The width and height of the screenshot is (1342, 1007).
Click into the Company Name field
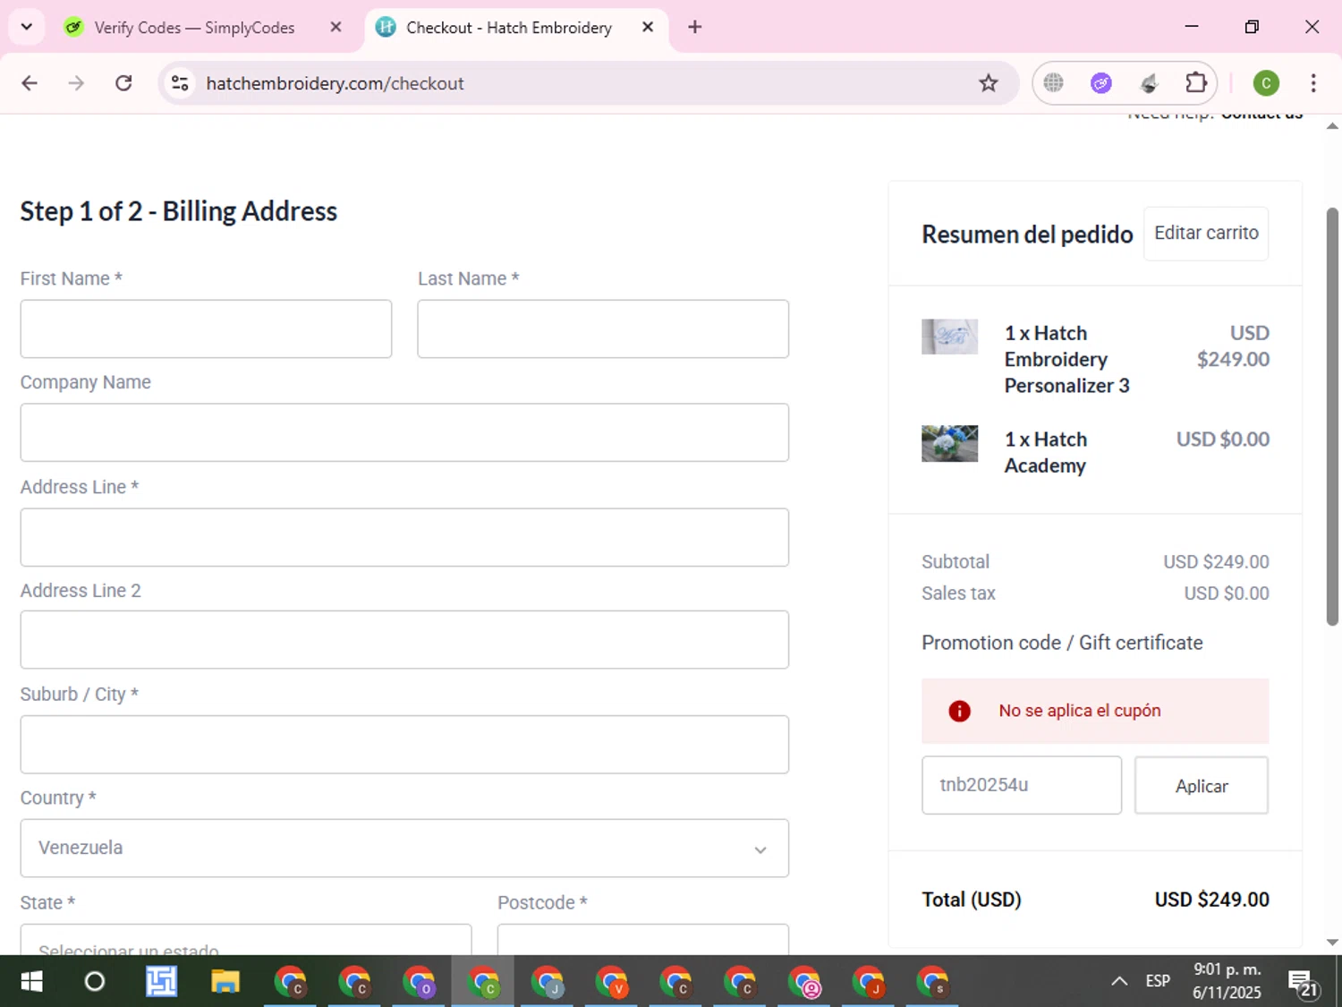404,432
